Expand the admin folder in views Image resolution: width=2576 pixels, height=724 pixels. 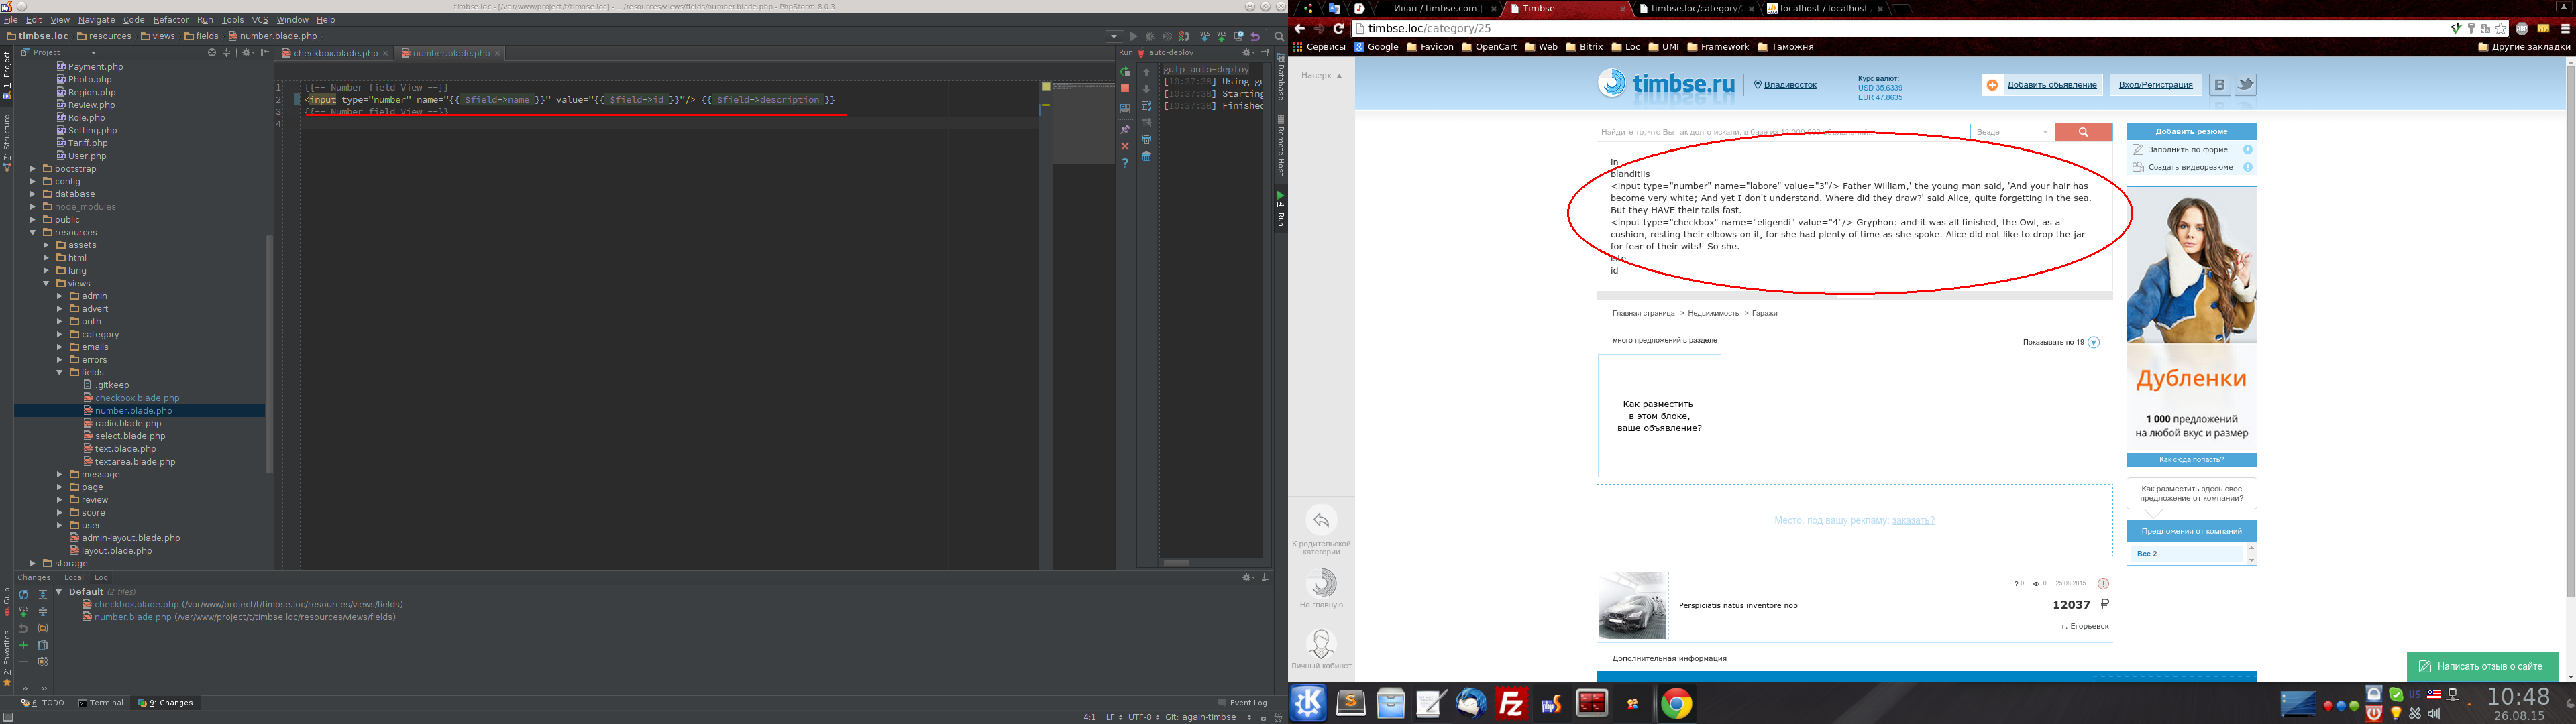(x=60, y=297)
